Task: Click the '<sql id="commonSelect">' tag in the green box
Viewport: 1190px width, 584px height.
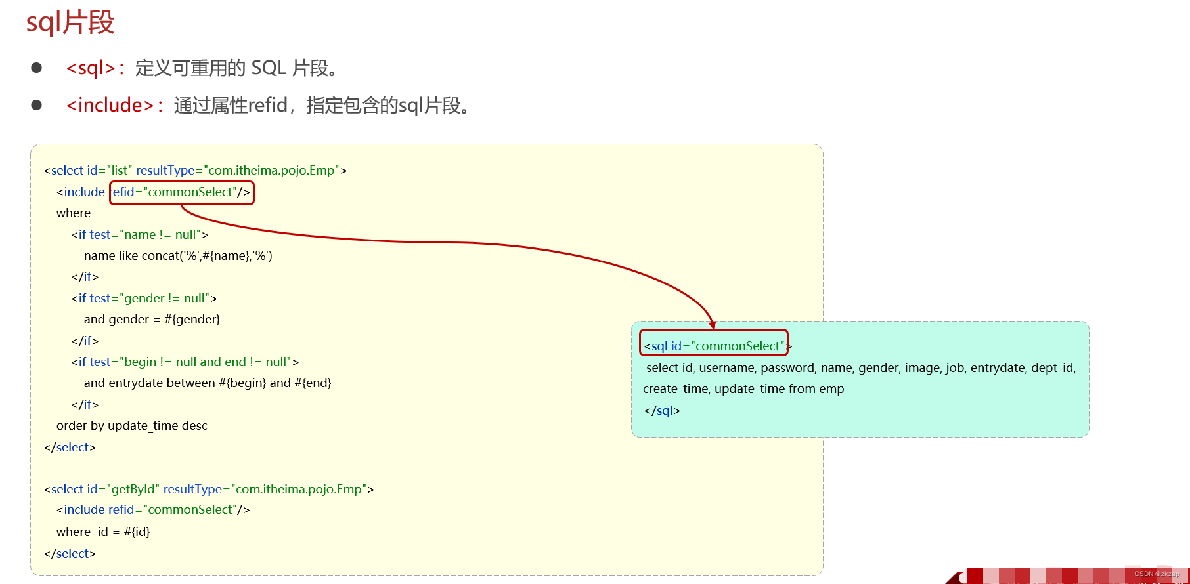Action: (718, 346)
